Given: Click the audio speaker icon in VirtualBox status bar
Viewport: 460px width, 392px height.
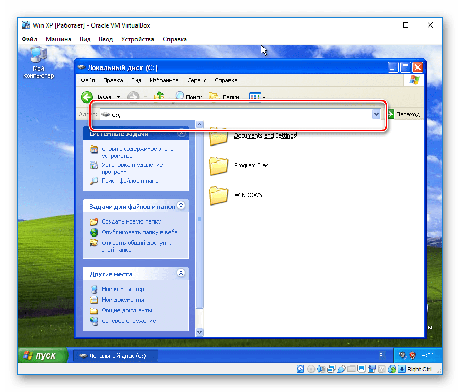Looking at the screenshot, I should click(321, 369).
